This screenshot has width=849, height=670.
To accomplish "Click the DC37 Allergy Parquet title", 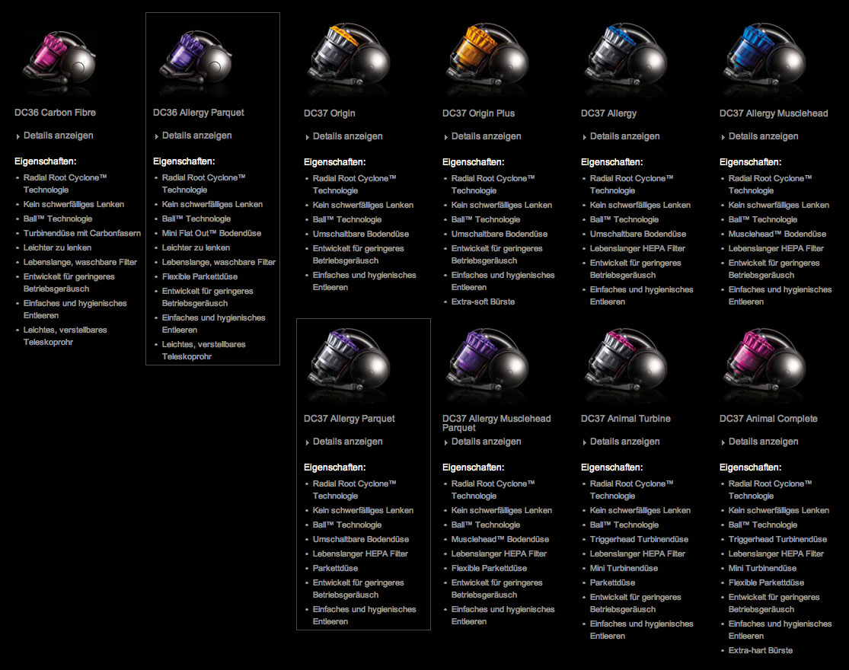I will point(349,419).
